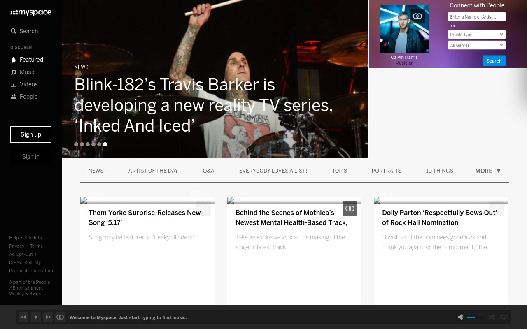Play music in the bottom player
This screenshot has height=329, width=527.
coord(36,317)
